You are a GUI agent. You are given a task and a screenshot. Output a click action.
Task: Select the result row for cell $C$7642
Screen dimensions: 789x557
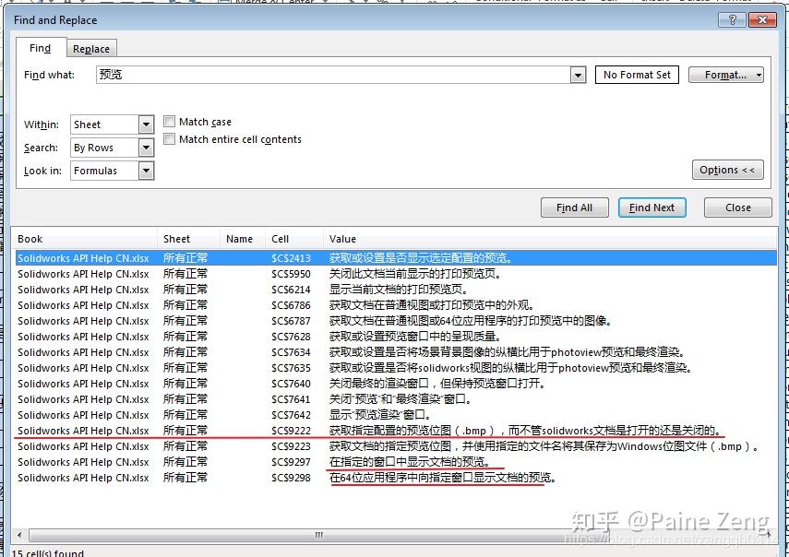[x=396, y=415]
